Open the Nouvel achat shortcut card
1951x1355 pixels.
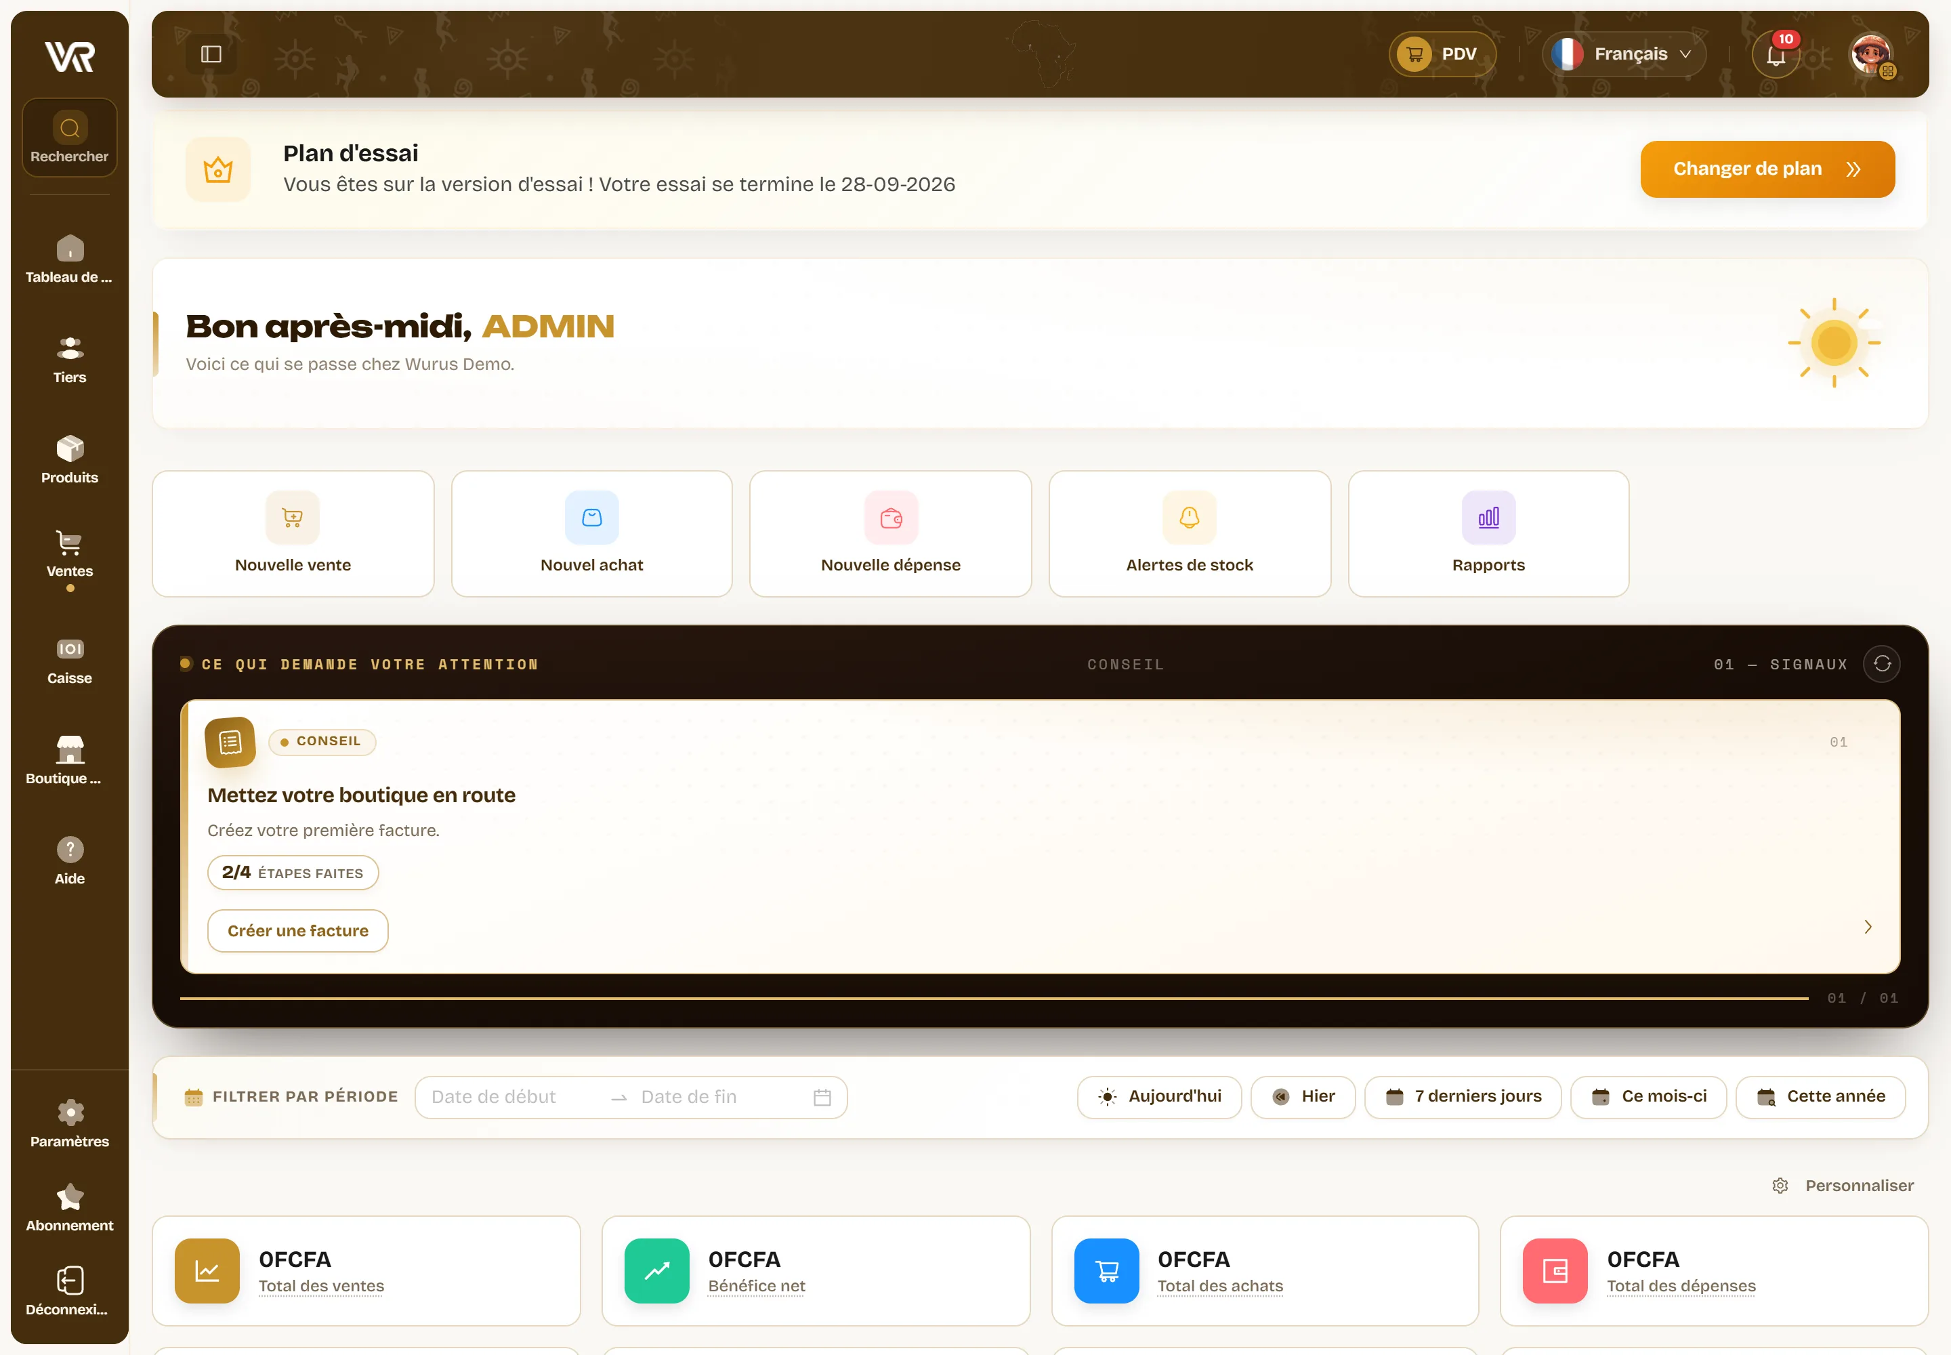tap(592, 534)
